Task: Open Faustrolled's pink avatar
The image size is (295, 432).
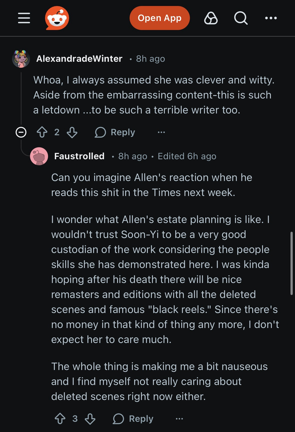Action: (39, 156)
